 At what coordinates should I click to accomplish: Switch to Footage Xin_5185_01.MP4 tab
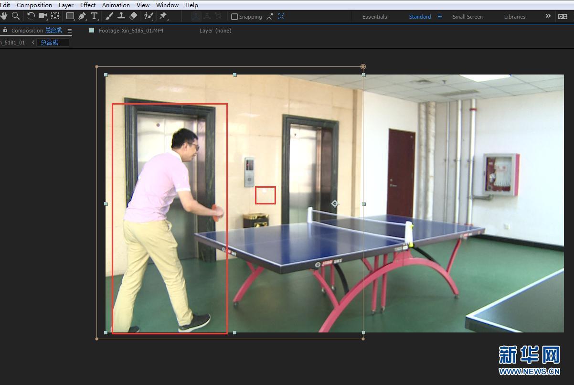click(131, 31)
